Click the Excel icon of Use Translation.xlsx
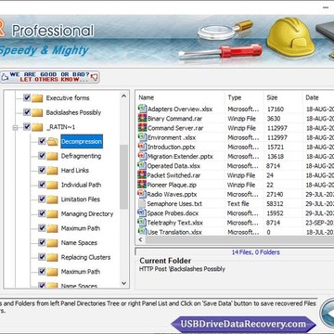 [142, 231]
